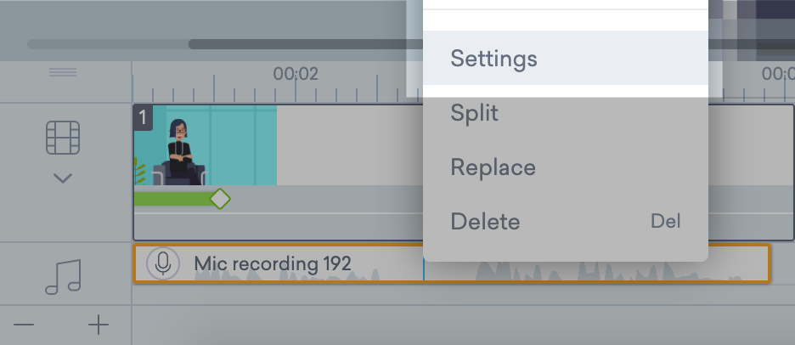Image resolution: width=795 pixels, height=345 pixels.
Task: Zoom in the timeline with plus
Action: pyautogui.click(x=99, y=325)
